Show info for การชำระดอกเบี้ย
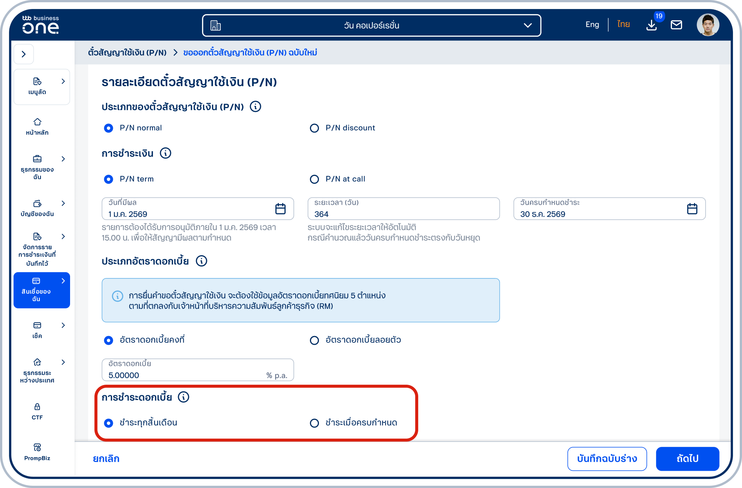Screen dimensions: 742x488 coord(184,397)
